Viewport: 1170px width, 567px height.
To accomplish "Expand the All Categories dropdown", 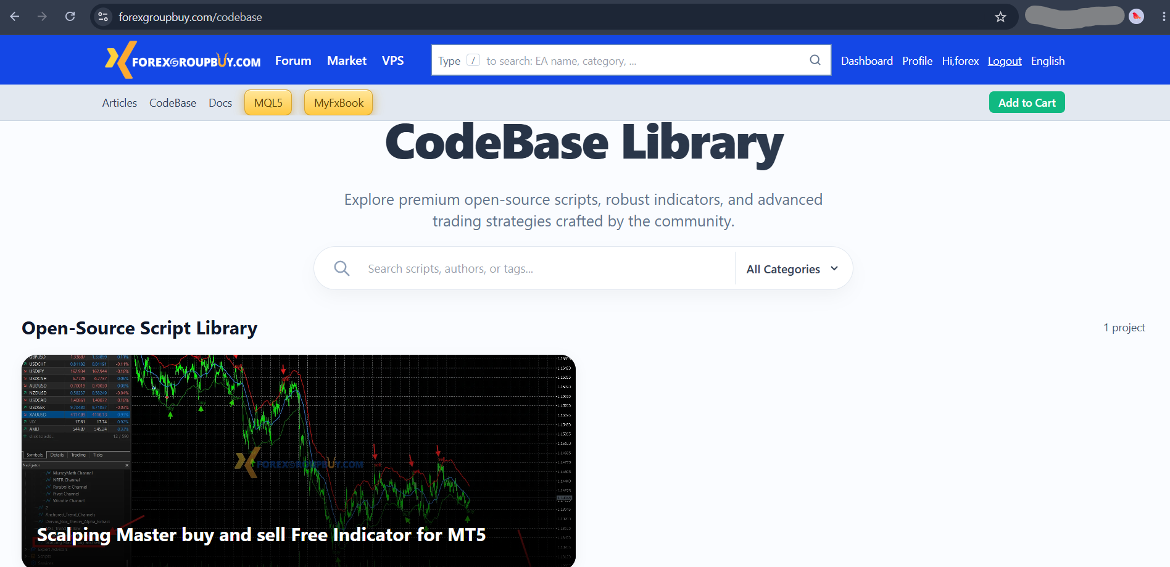I will point(792,268).
